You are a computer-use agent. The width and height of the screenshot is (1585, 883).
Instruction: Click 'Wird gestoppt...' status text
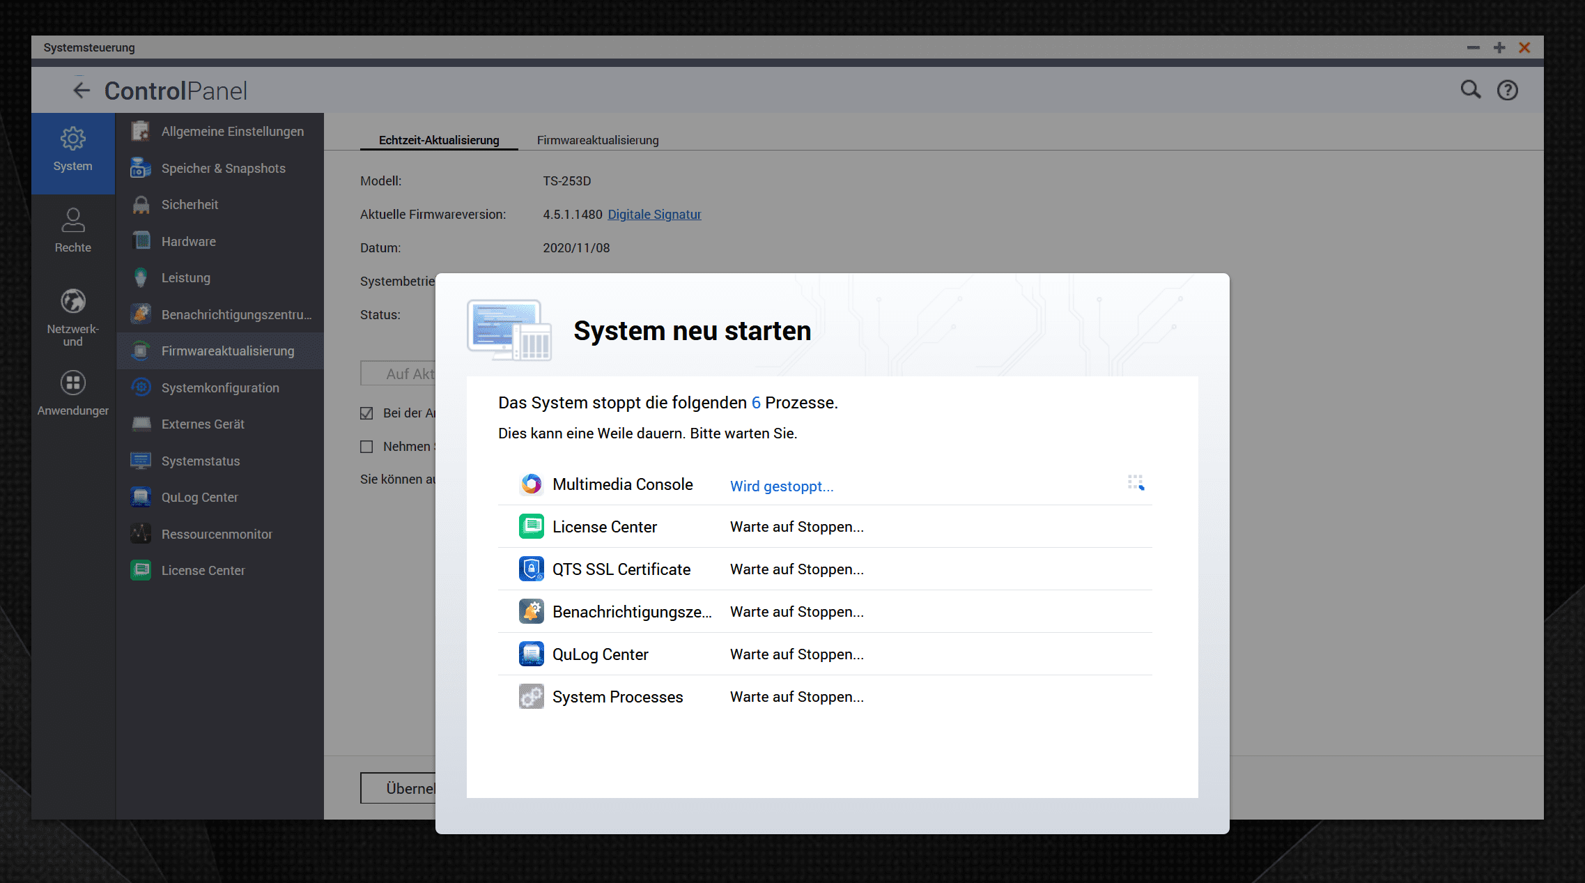tap(782, 486)
